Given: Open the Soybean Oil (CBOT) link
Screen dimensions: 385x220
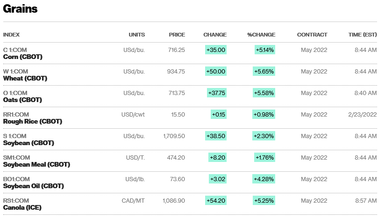Looking at the screenshot, I should click(x=33, y=186).
